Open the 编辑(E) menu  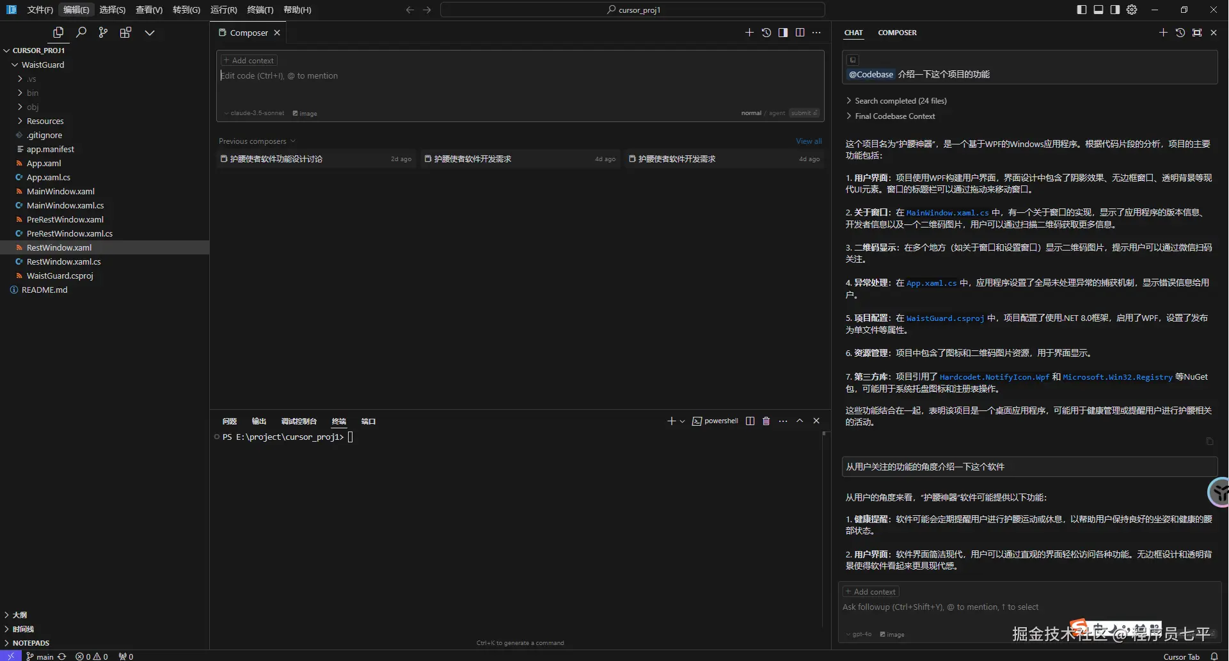coord(76,10)
